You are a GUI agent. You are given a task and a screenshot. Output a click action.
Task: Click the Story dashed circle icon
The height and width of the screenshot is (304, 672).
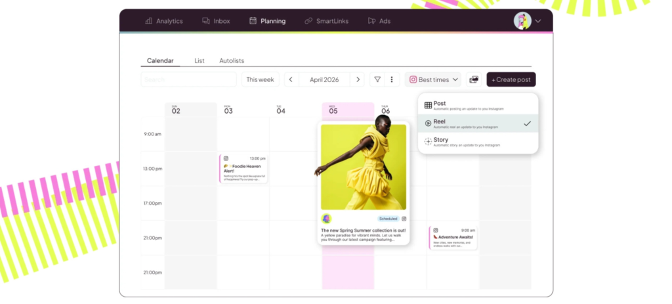click(428, 142)
